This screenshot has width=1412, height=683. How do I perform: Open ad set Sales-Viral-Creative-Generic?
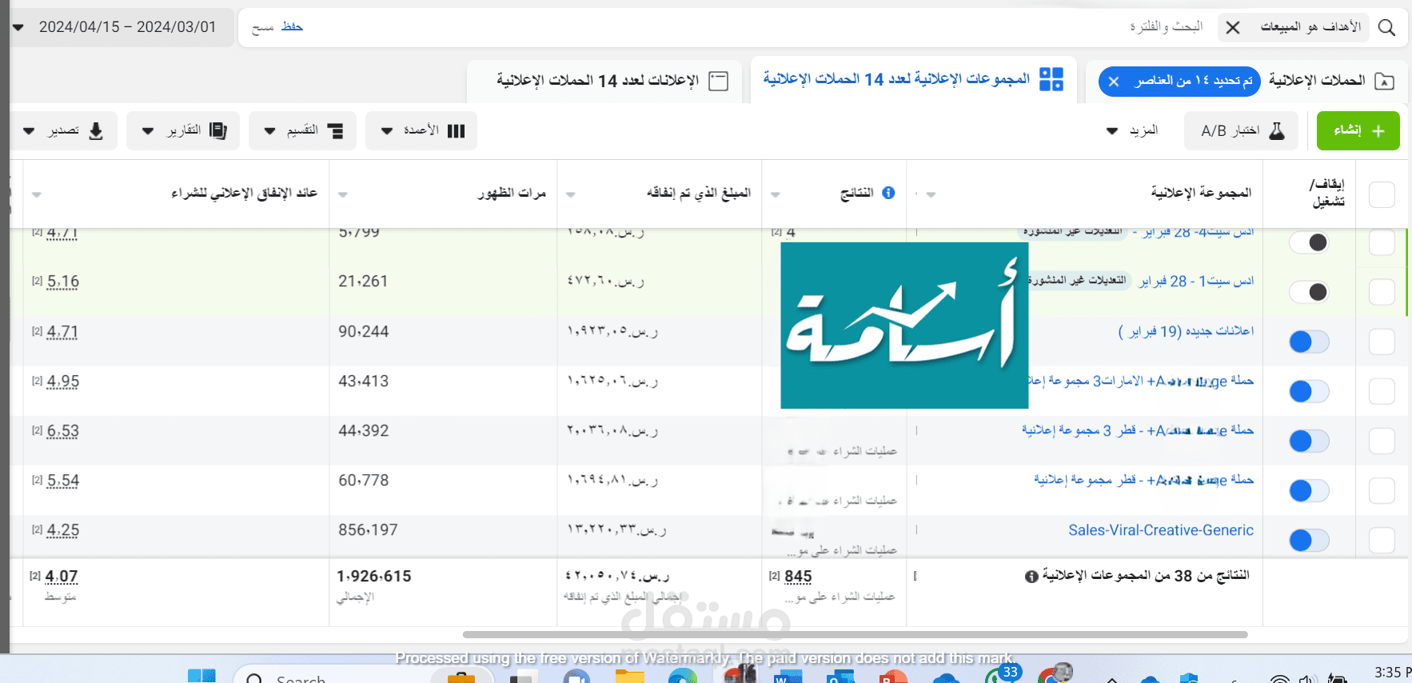pyautogui.click(x=1161, y=530)
